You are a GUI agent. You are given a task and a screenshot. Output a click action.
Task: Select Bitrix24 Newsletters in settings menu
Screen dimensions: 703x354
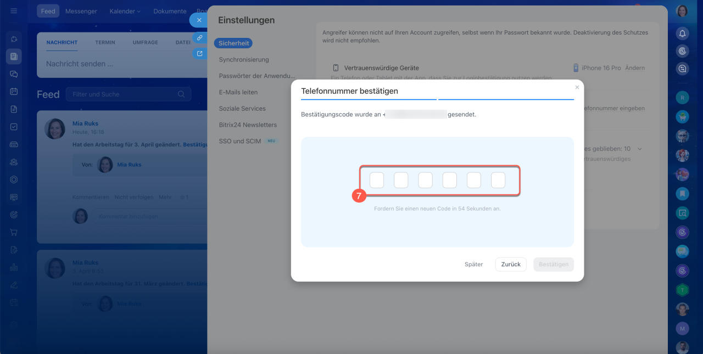248,125
